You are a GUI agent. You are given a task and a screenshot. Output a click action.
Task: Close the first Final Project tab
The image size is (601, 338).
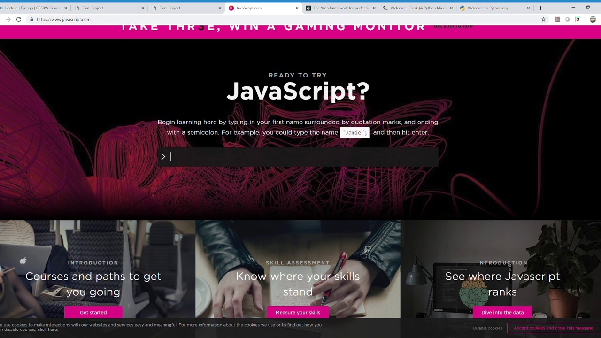(x=143, y=8)
